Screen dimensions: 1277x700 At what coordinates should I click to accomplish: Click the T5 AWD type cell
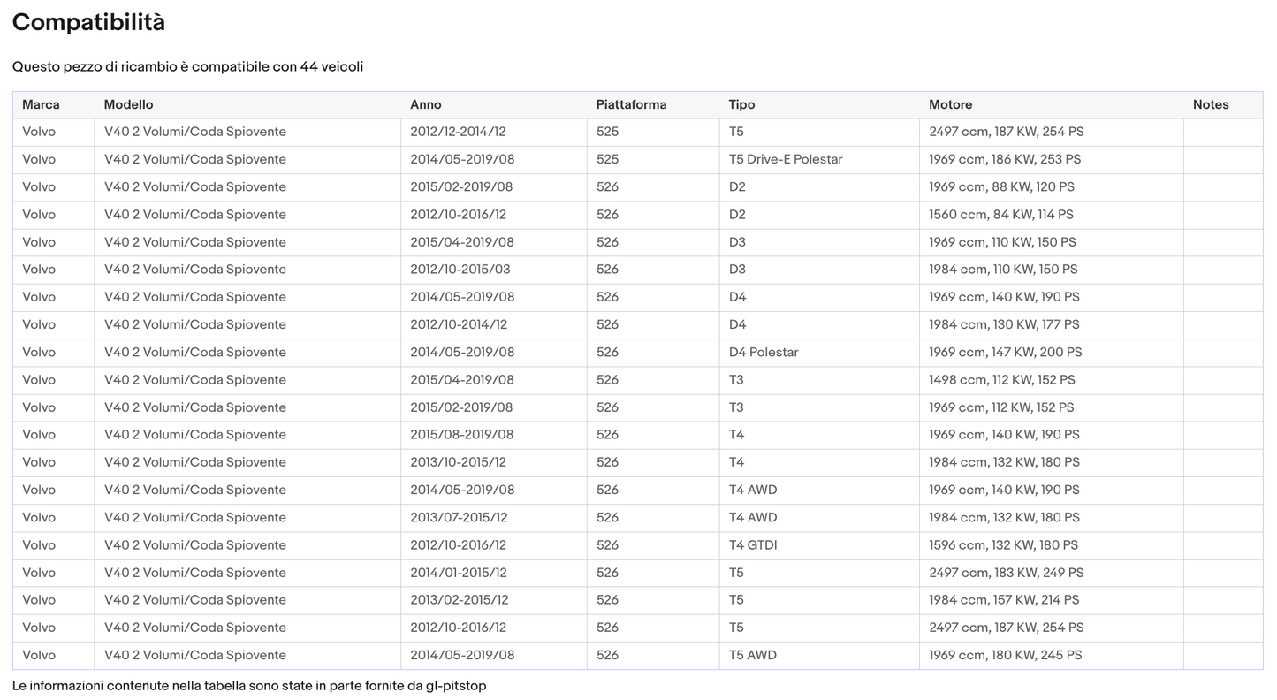tap(752, 655)
